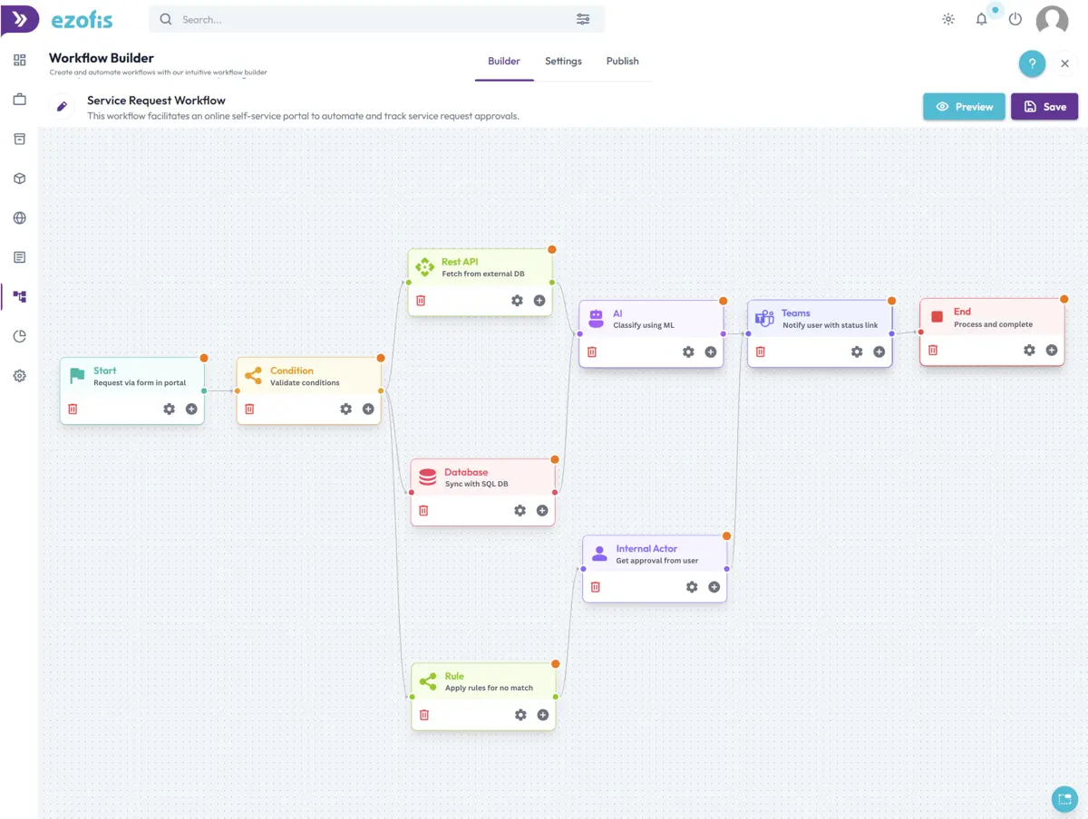Open settings gear on Teams node
Viewport: 1088px width, 819px height.
click(x=857, y=352)
